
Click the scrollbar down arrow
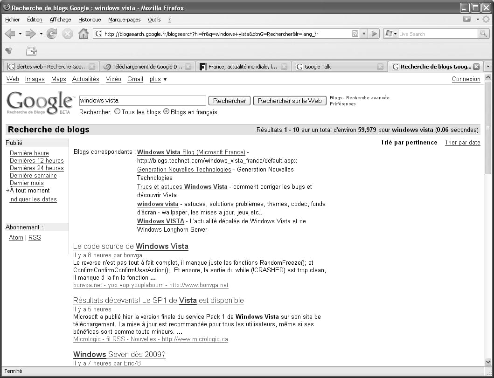pos(488,362)
